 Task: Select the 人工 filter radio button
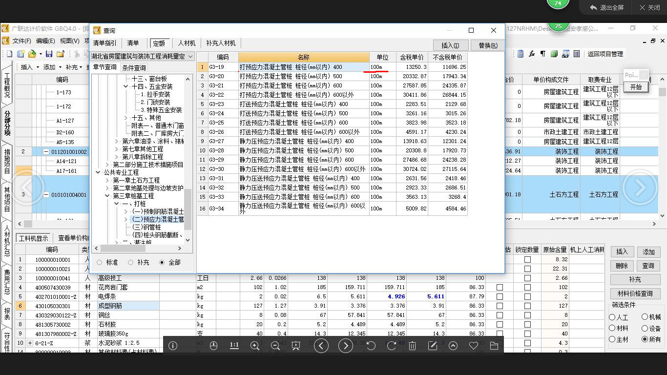[612, 317]
